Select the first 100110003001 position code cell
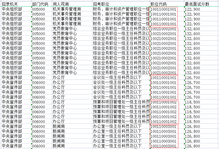Screen dimensions: 219x149 167,126
